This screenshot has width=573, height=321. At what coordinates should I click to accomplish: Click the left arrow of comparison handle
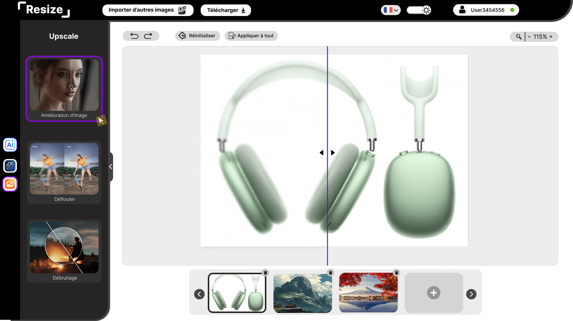coord(321,153)
